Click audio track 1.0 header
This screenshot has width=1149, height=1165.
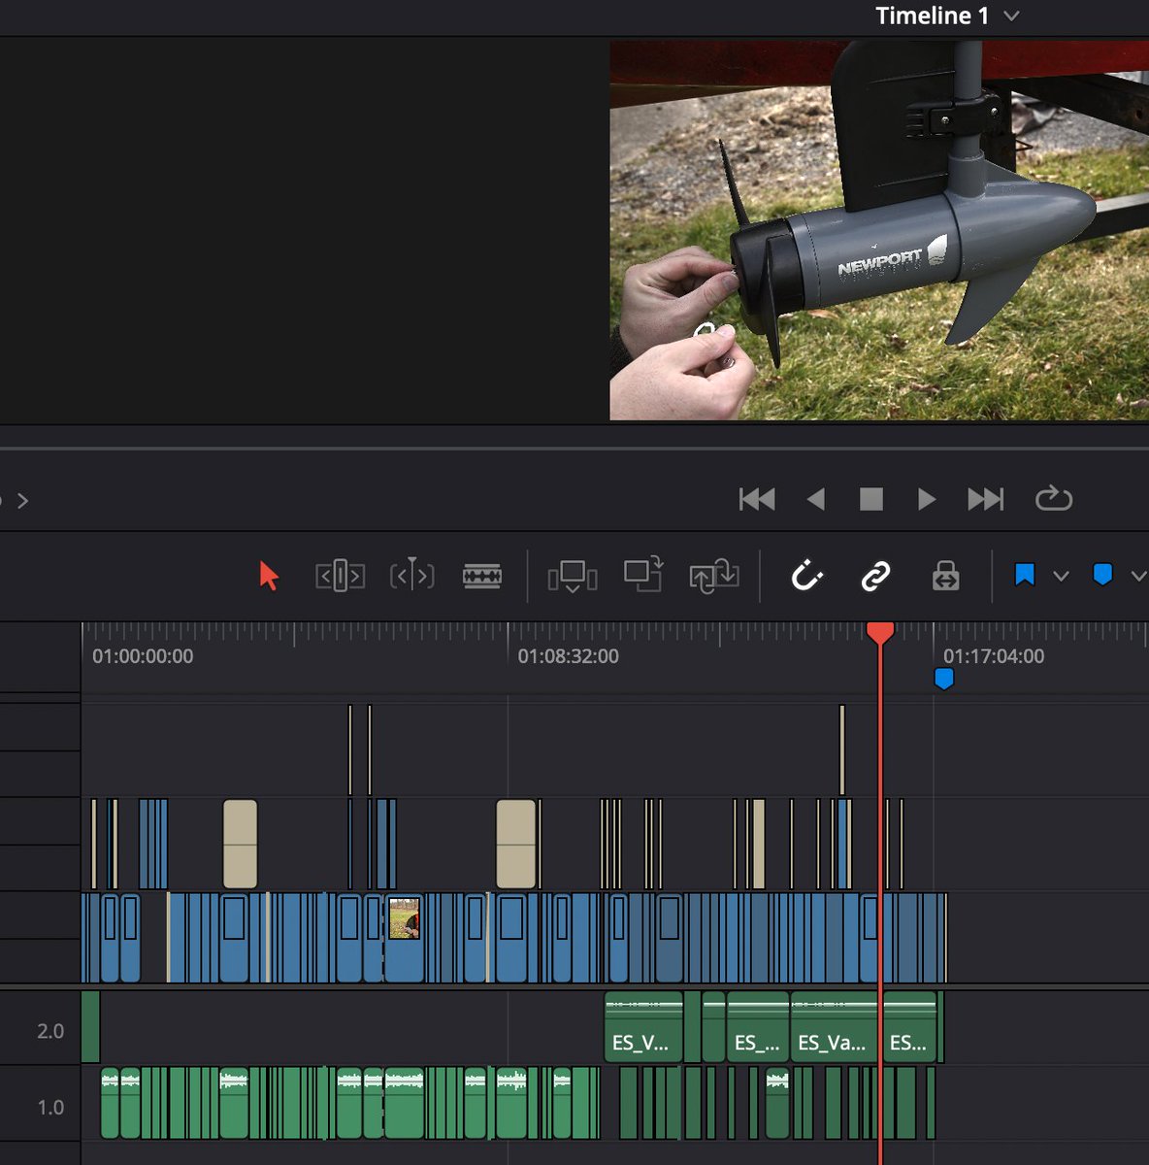(x=41, y=1105)
